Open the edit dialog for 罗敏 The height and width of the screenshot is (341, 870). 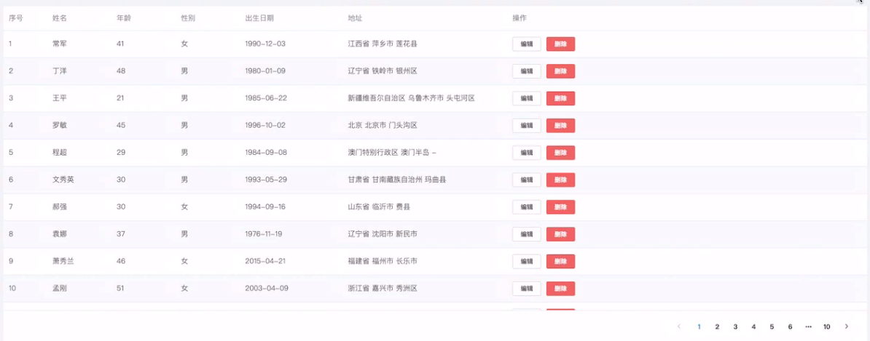point(527,126)
